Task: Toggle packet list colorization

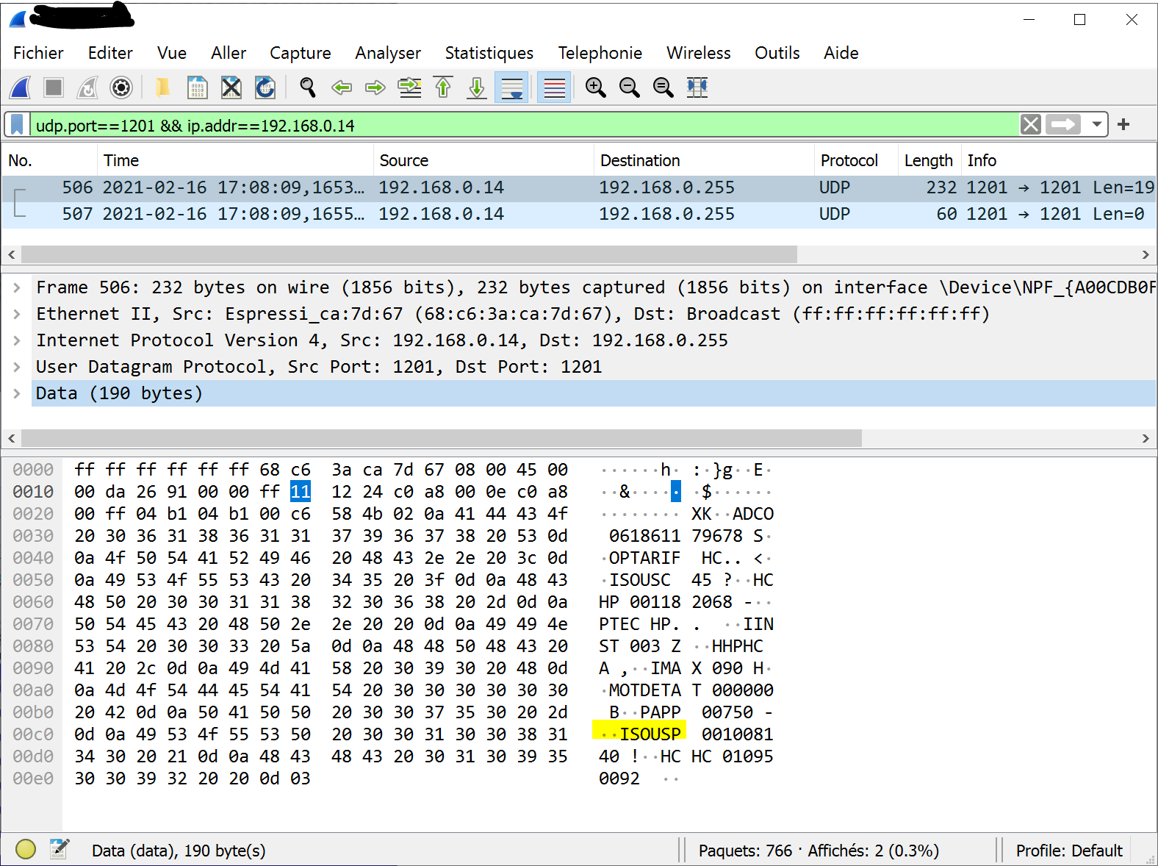Action: [x=554, y=87]
